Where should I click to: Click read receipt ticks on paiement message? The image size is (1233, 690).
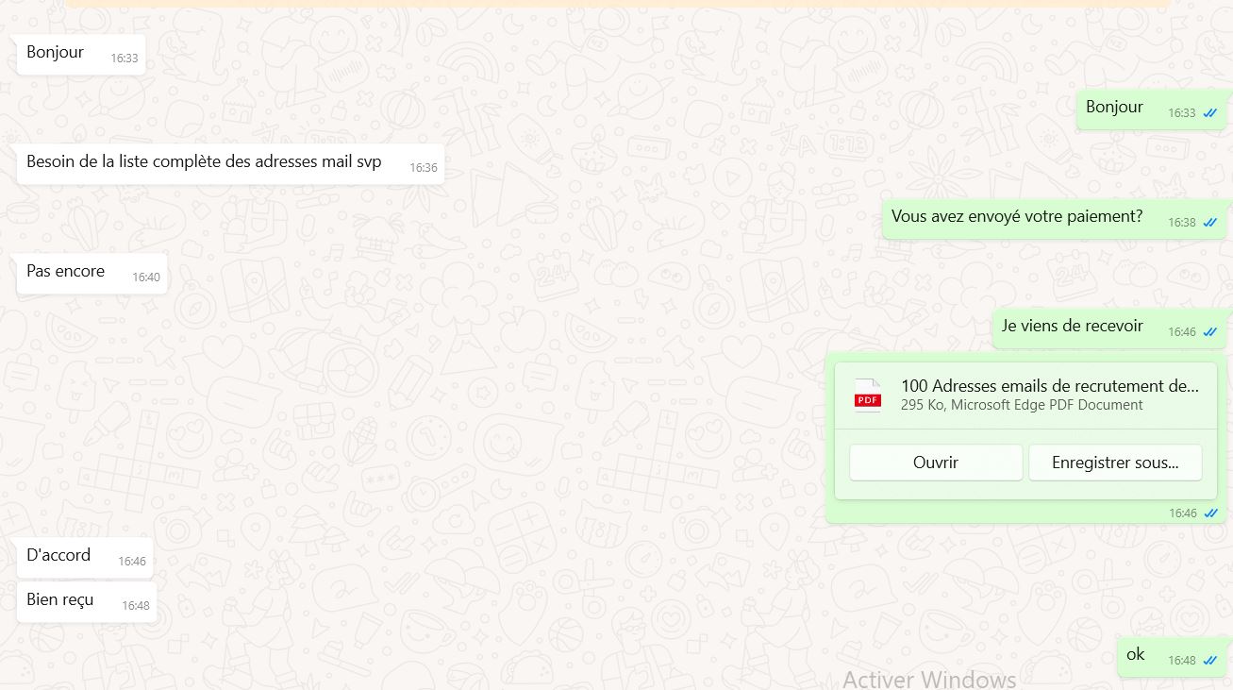[1209, 223]
